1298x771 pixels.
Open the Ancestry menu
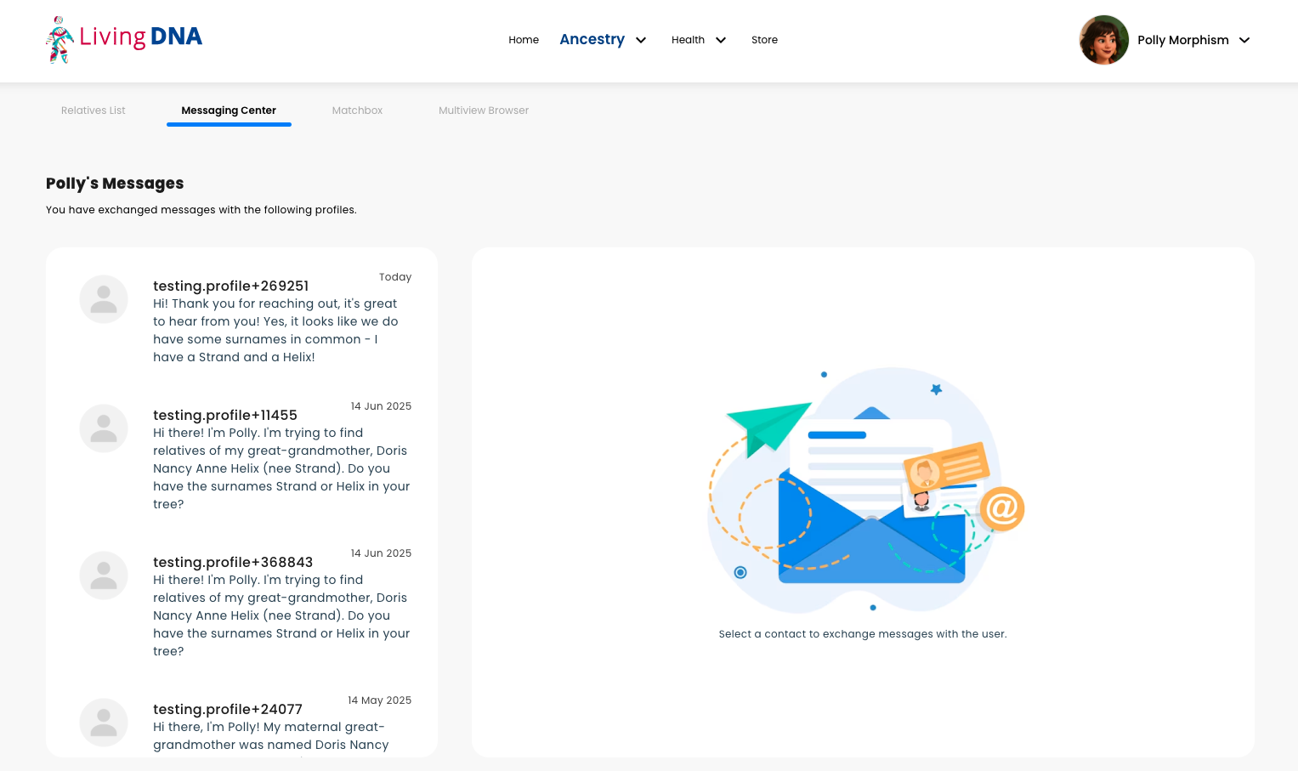(592, 39)
